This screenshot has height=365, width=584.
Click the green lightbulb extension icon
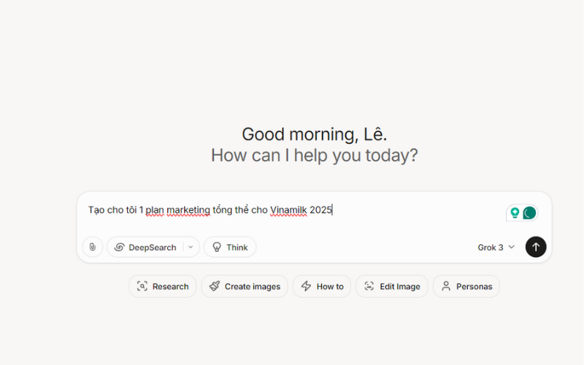(515, 212)
